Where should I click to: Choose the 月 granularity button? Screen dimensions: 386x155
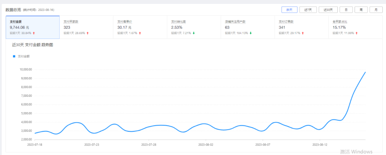coord(376,10)
